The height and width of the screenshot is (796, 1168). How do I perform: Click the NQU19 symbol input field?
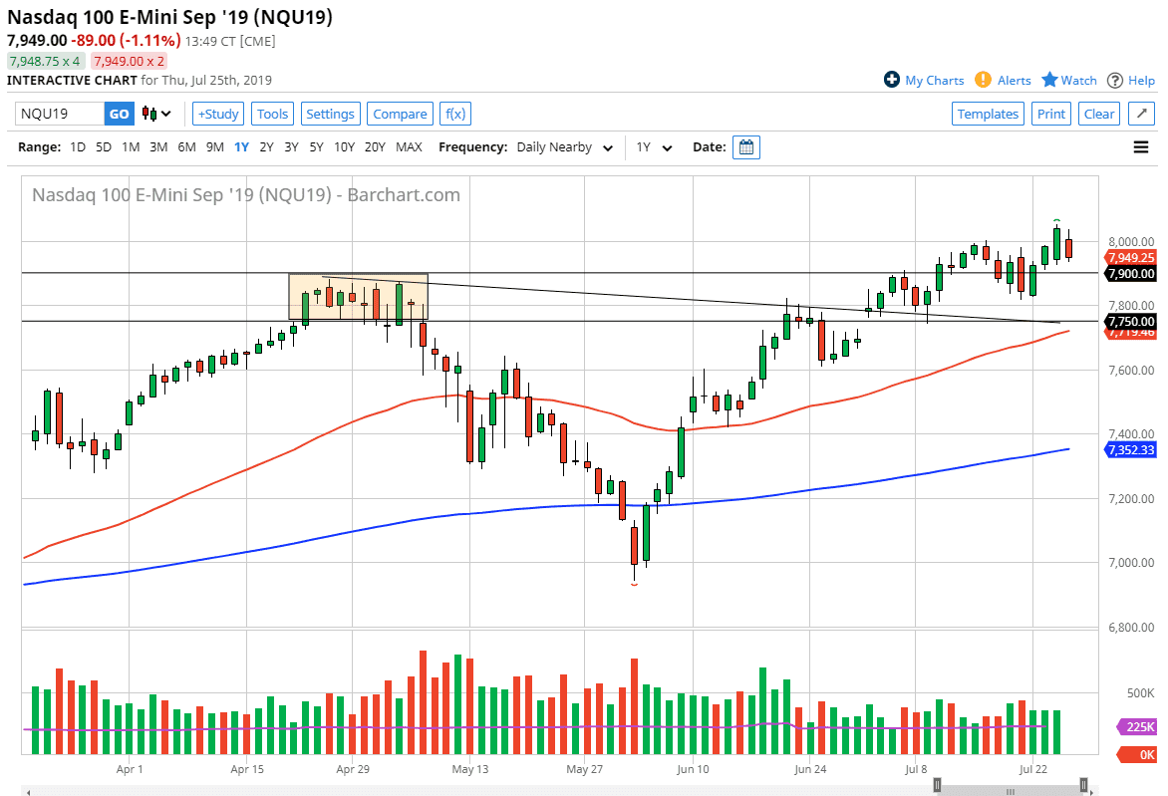point(60,114)
